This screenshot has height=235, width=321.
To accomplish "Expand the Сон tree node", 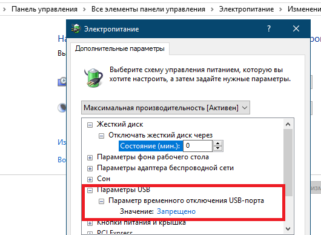I will (90, 179).
